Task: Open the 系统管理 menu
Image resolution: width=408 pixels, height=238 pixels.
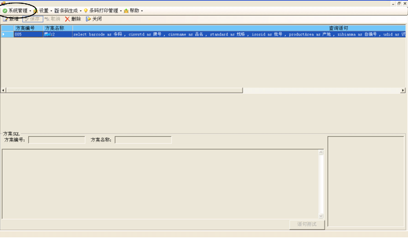Action: click(18, 11)
